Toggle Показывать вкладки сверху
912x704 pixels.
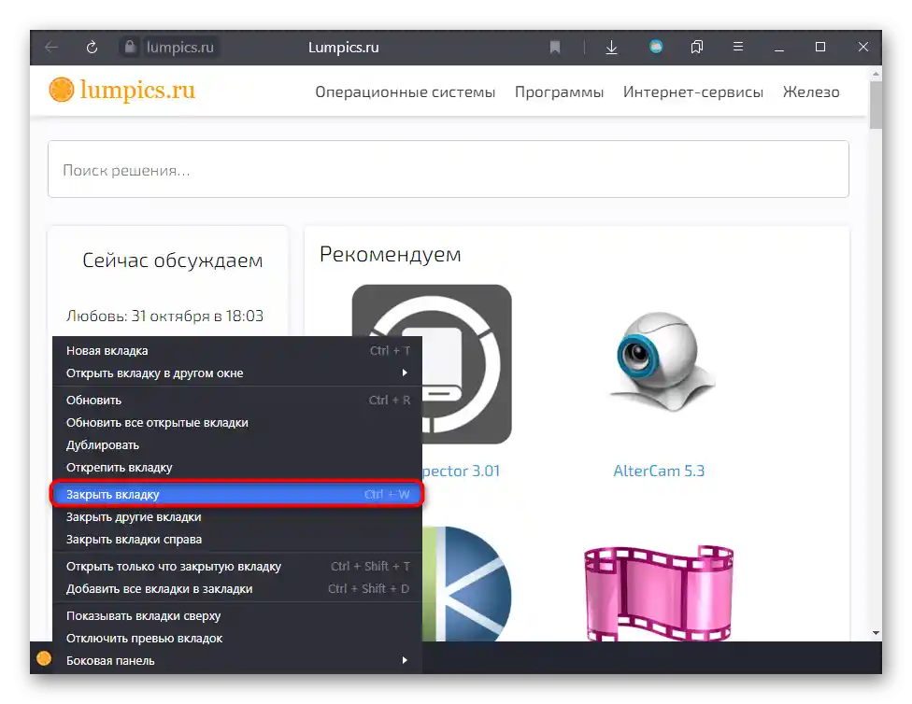point(237,615)
